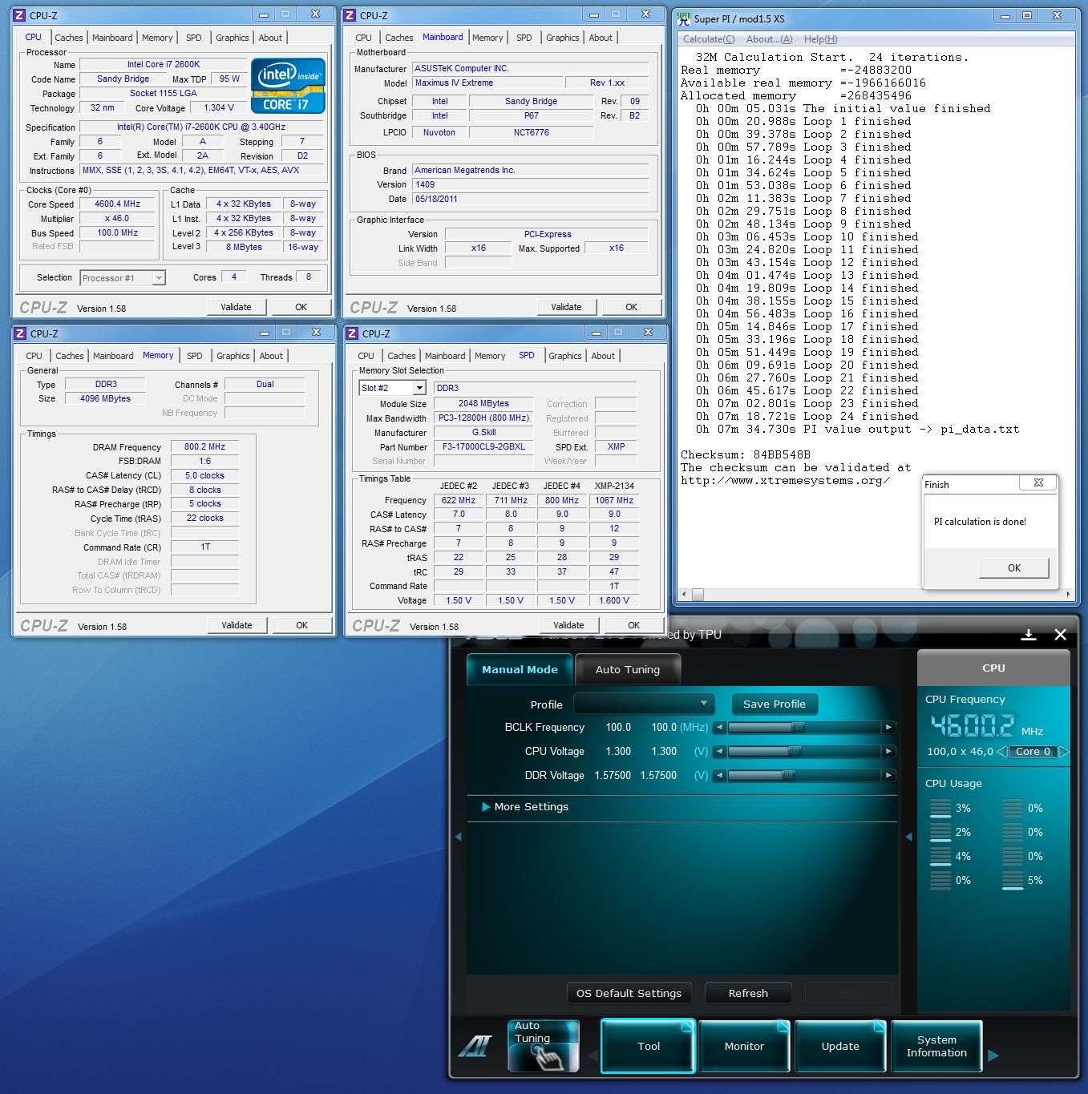Click the Checksum 84BB548B line
This screenshot has width=1088, height=1094.
tap(746, 454)
